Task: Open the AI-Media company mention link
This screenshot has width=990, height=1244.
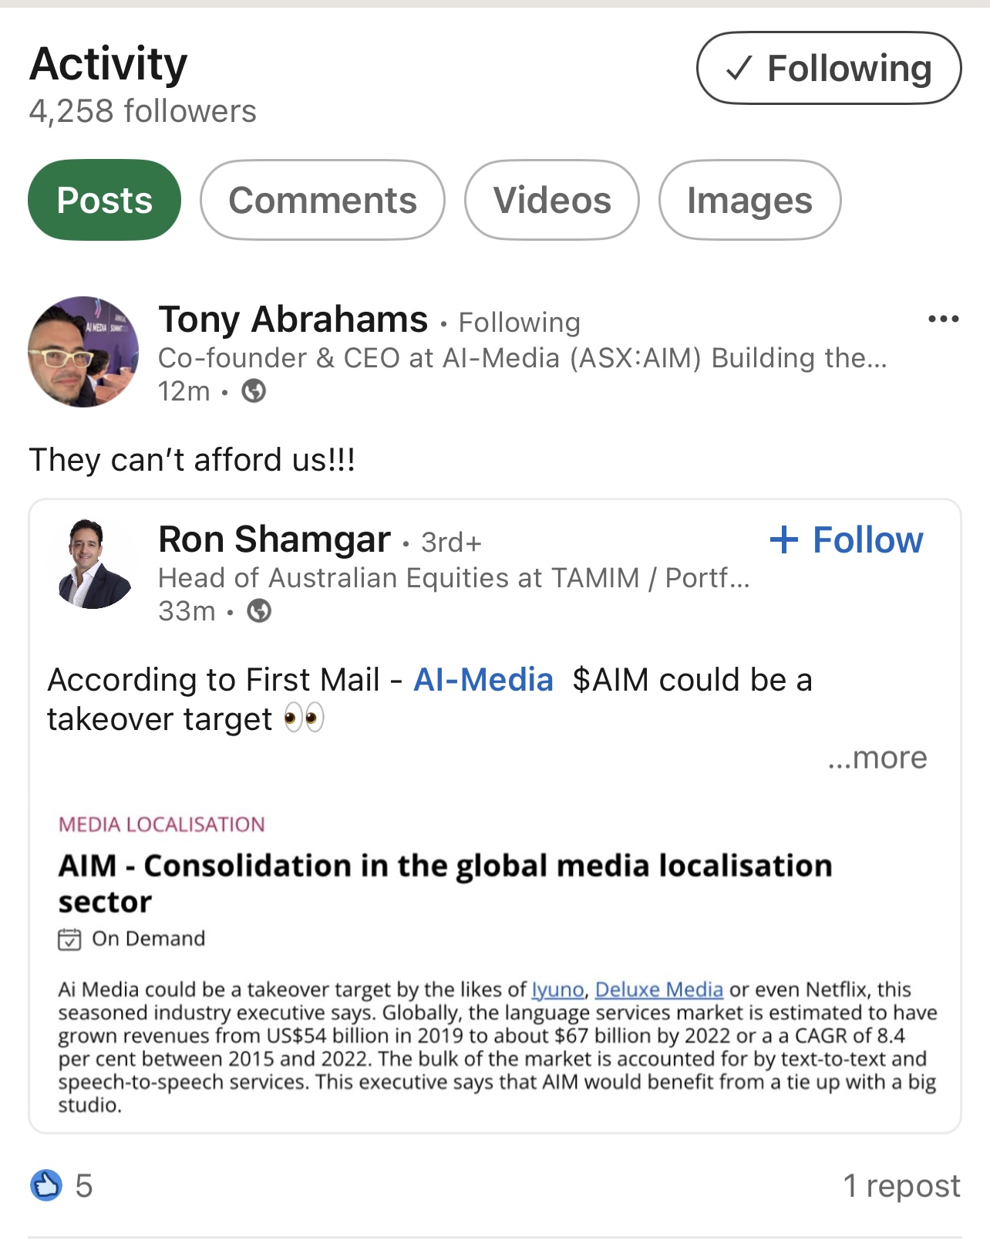Action: (483, 680)
